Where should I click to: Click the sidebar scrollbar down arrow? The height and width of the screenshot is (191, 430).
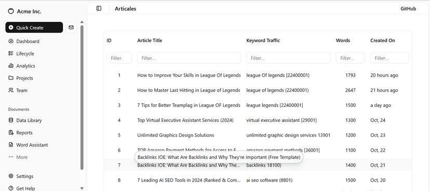(82, 188)
